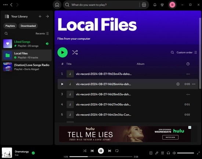
Task: Open Friend Activity icon
Action: pyautogui.click(x=162, y=5)
